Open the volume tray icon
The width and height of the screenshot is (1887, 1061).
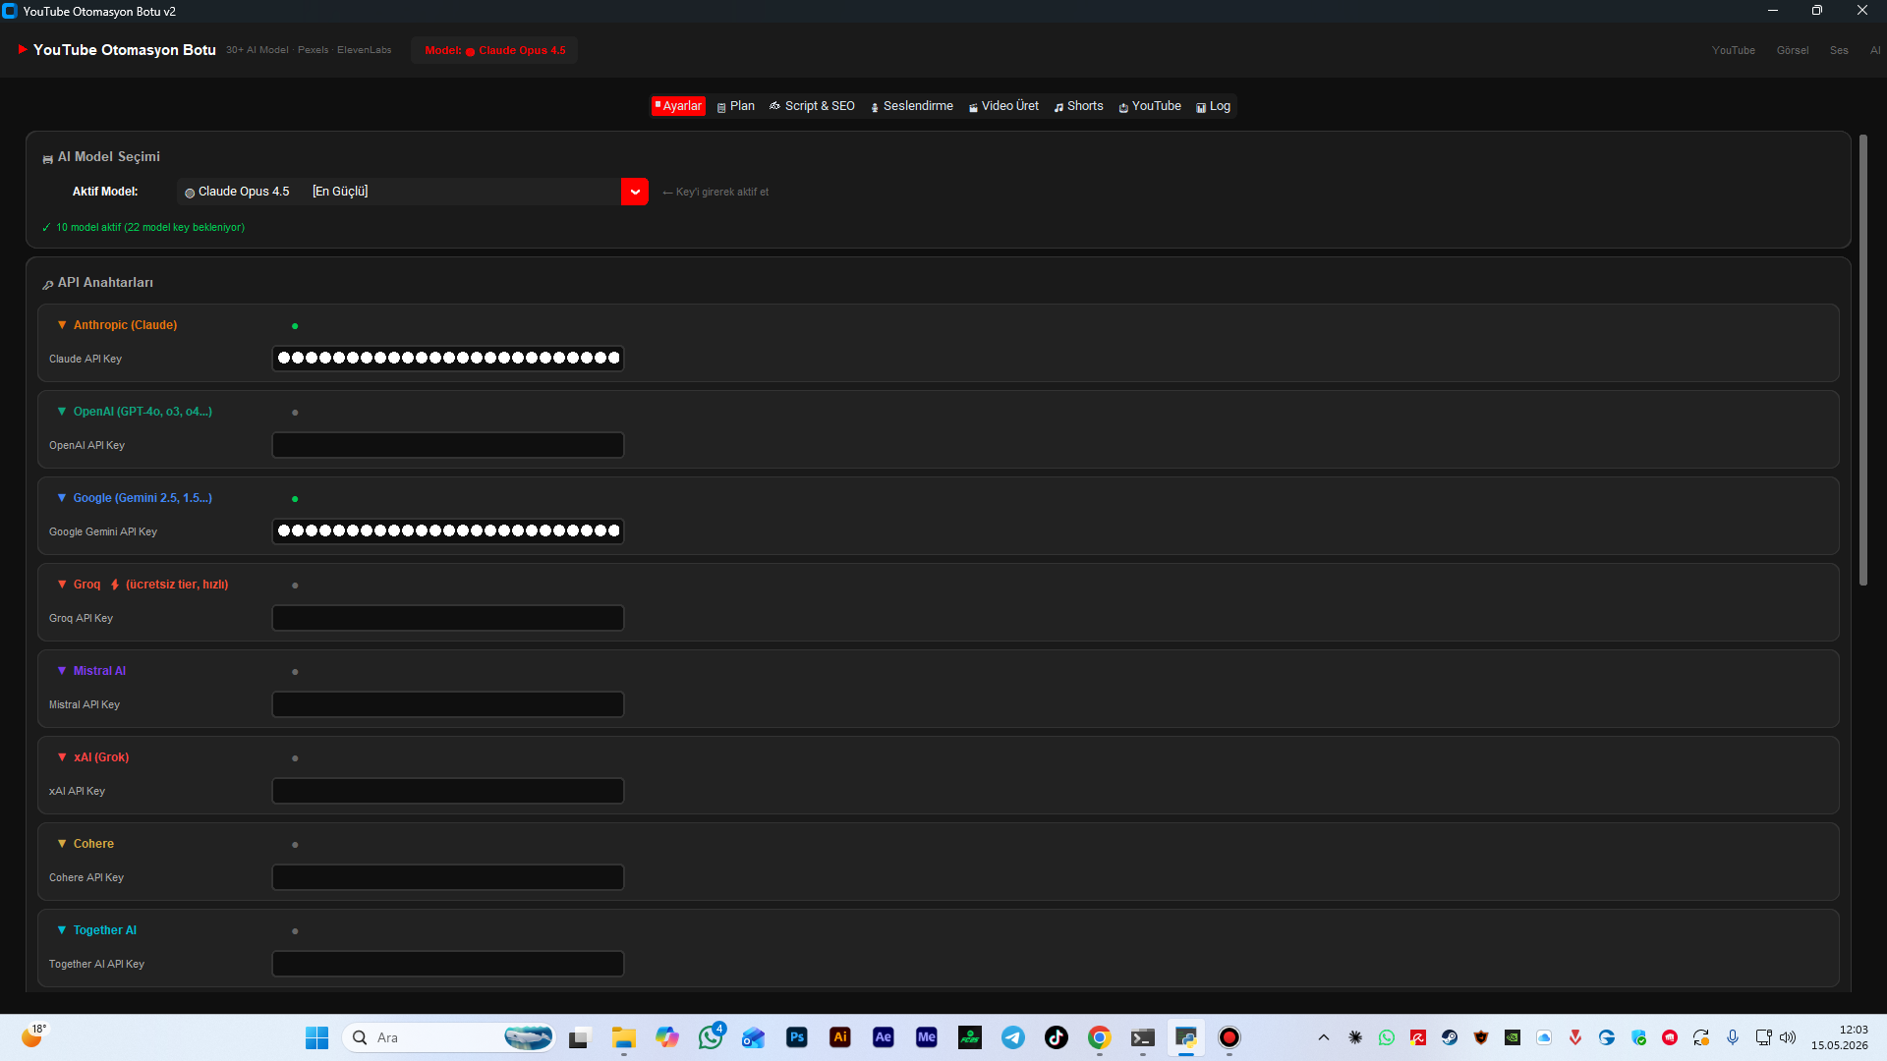click(x=1788, y=1037)
